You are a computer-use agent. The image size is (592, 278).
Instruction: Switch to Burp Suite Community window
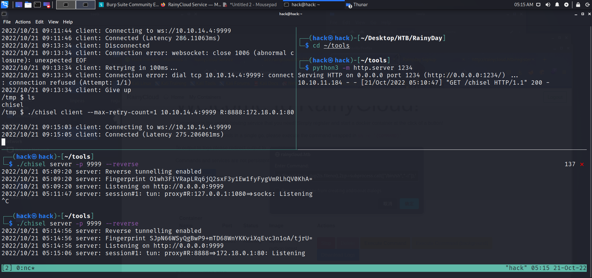tap(129, 5)
